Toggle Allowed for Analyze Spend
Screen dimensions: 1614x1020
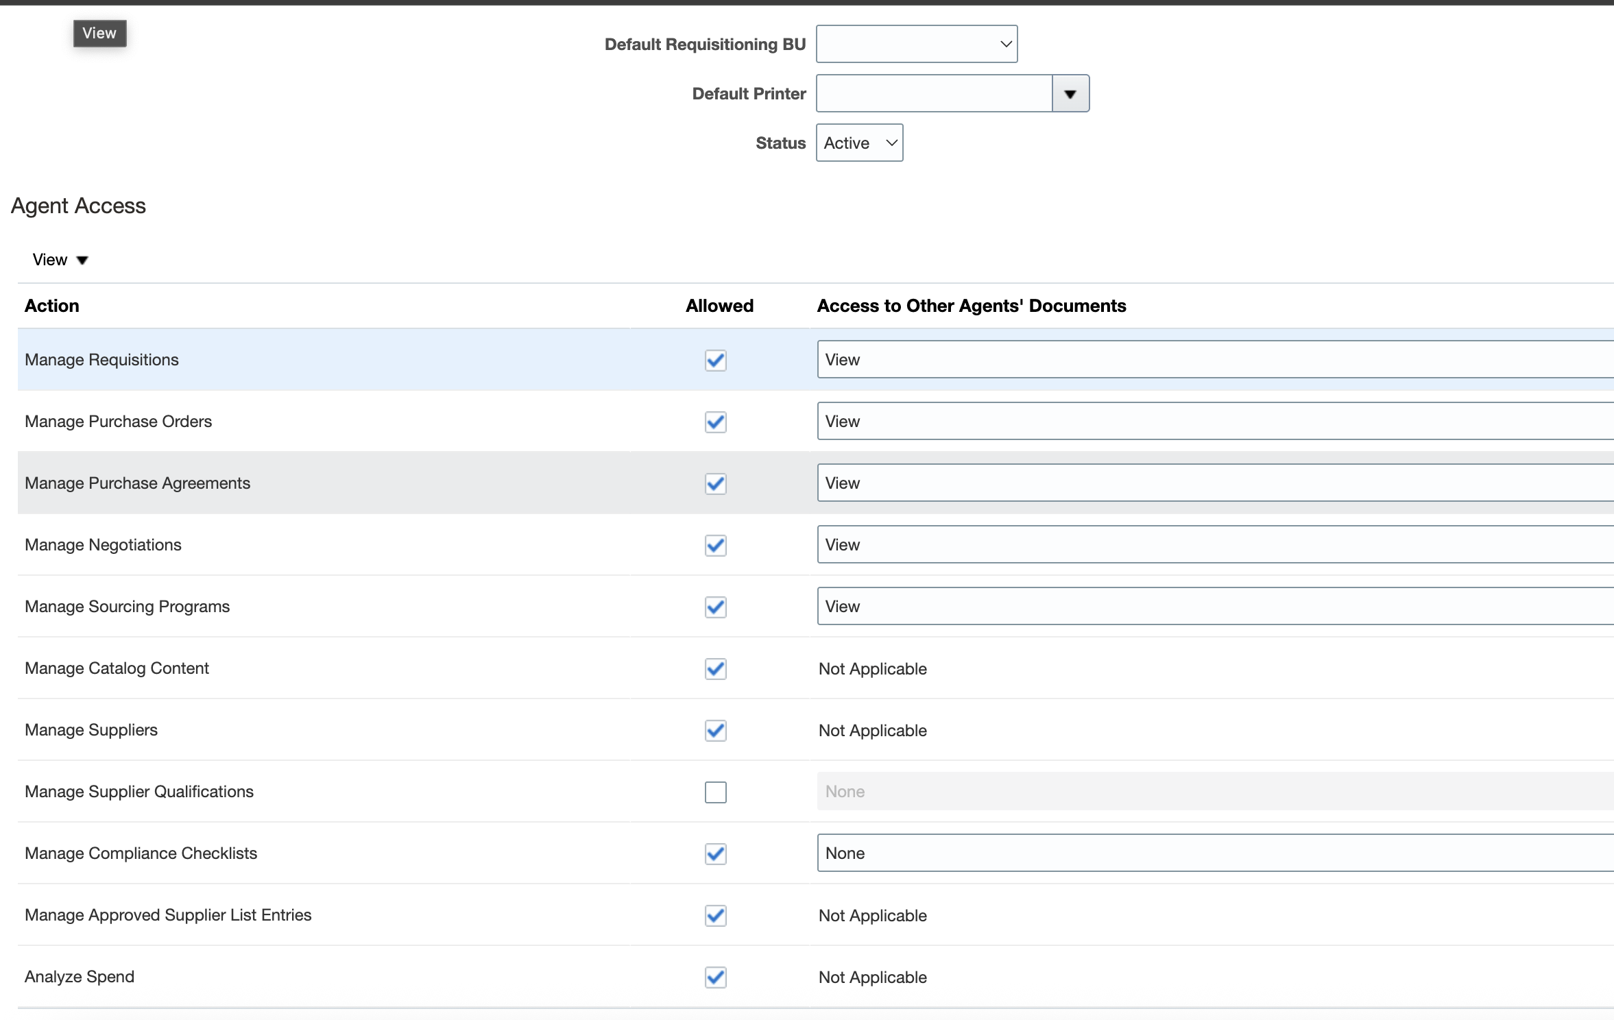[x=715, y=977]
